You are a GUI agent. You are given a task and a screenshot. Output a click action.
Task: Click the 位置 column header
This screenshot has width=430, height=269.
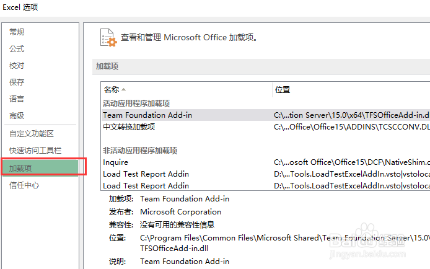pos(283,90)
